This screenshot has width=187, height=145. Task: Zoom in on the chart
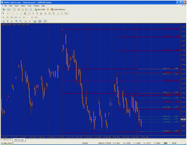click(x=16, y=21)
